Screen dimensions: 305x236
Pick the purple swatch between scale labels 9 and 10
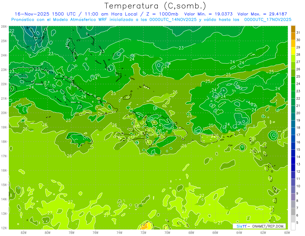click(x=293, y=190)
